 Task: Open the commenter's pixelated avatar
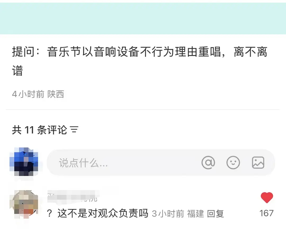click(x=24, y=204)
